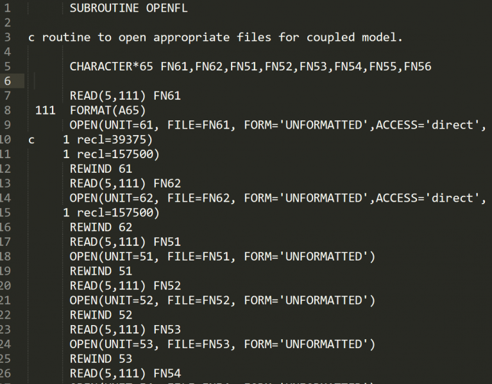Place cursor on REWIND 52 line
Screen dimensions: 492x384
101,315
